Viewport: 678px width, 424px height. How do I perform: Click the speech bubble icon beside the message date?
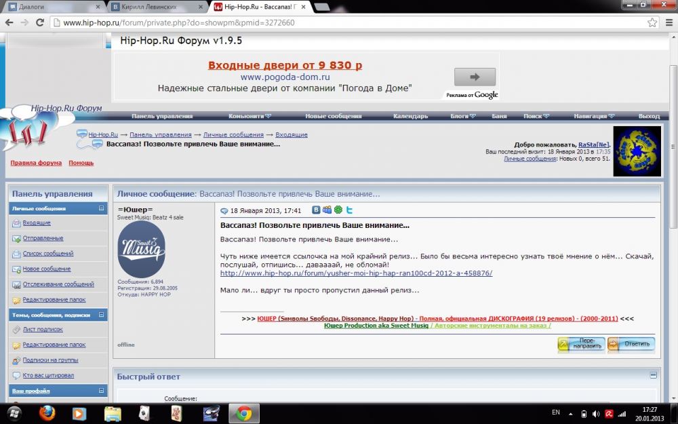pos(224,211)
